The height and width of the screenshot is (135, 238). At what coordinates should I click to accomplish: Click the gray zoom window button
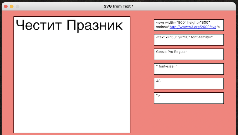coord(18,6)
